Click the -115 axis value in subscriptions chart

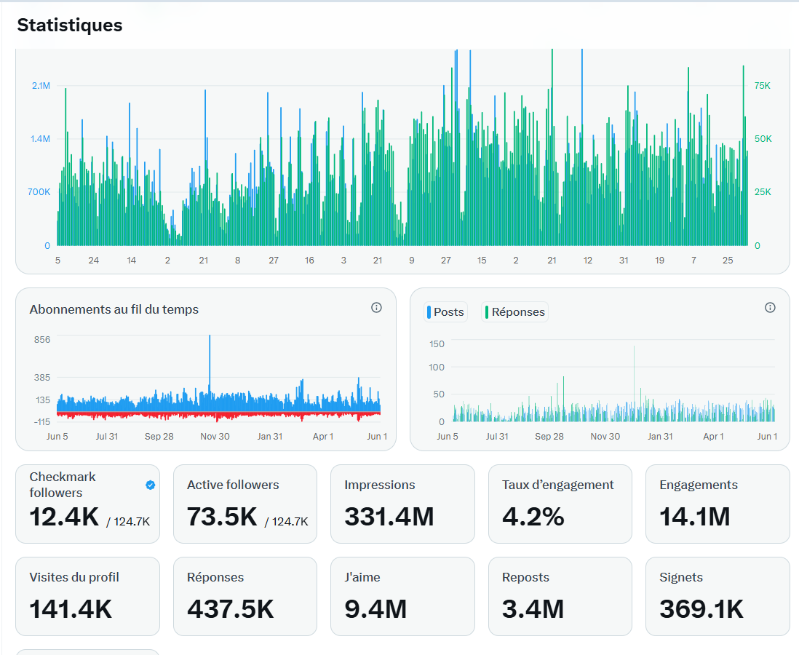click(x=42, y=422)
